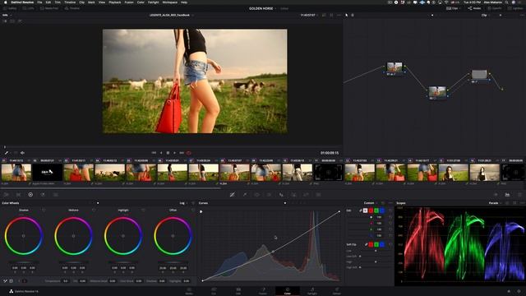Select the green curve channel button
The image size is (526, 296).
(376, 210)
